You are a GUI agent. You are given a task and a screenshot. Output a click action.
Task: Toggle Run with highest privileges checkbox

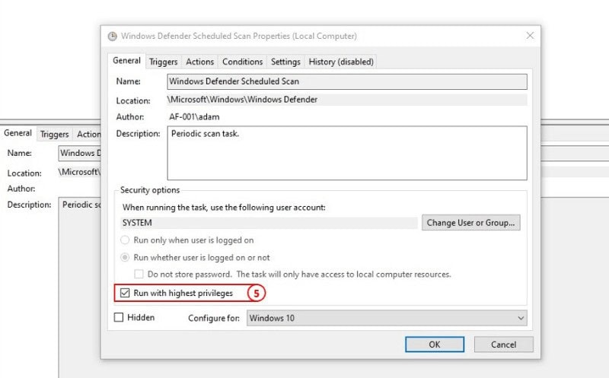point(125,293)
